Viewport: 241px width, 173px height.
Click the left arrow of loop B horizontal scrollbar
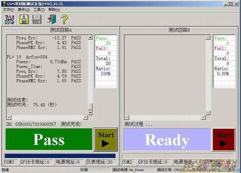(127, 117)
